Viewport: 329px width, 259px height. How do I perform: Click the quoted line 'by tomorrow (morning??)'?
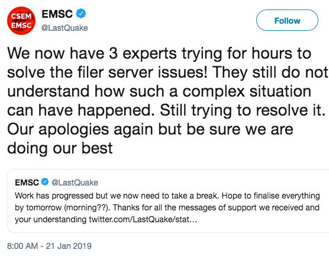point(167,207)
